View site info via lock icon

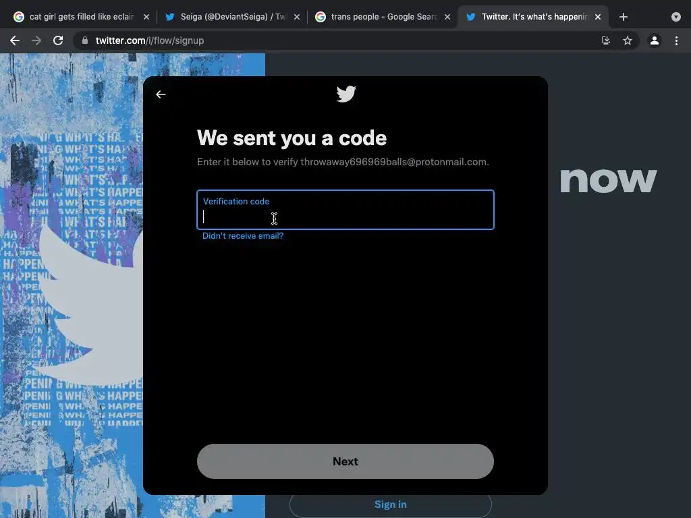tap(85, 40)
